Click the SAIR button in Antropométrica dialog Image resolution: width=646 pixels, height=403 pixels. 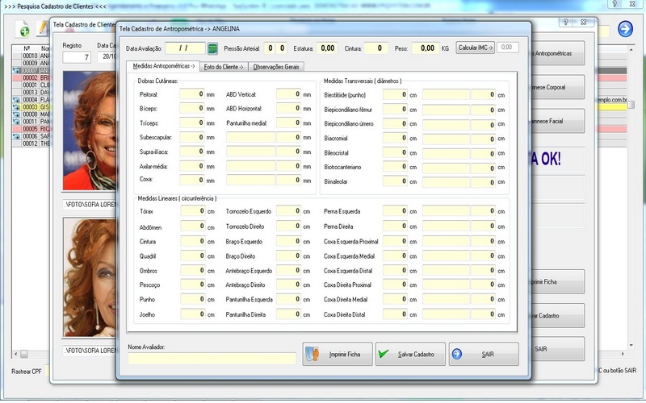point(484,354)
